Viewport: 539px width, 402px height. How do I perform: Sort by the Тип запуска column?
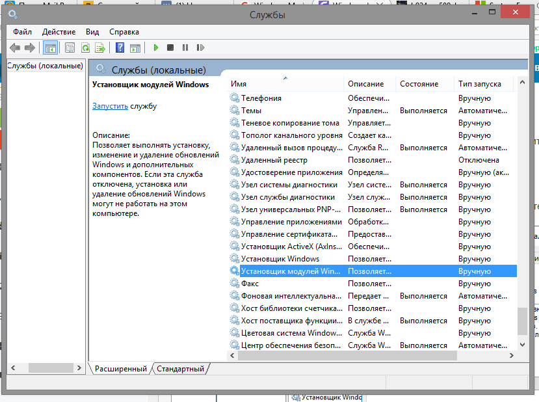coord(479,84)
